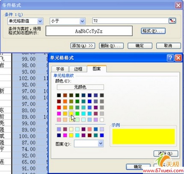This screenshot has height=174, width=184.
Task: Open the 单元格数值 condition type dropdown
Action: [x=40, y=21]
